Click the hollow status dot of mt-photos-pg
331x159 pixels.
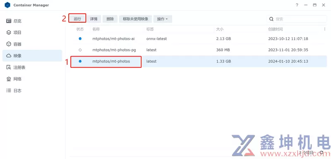pyautogui.click(x=80, y=50)
